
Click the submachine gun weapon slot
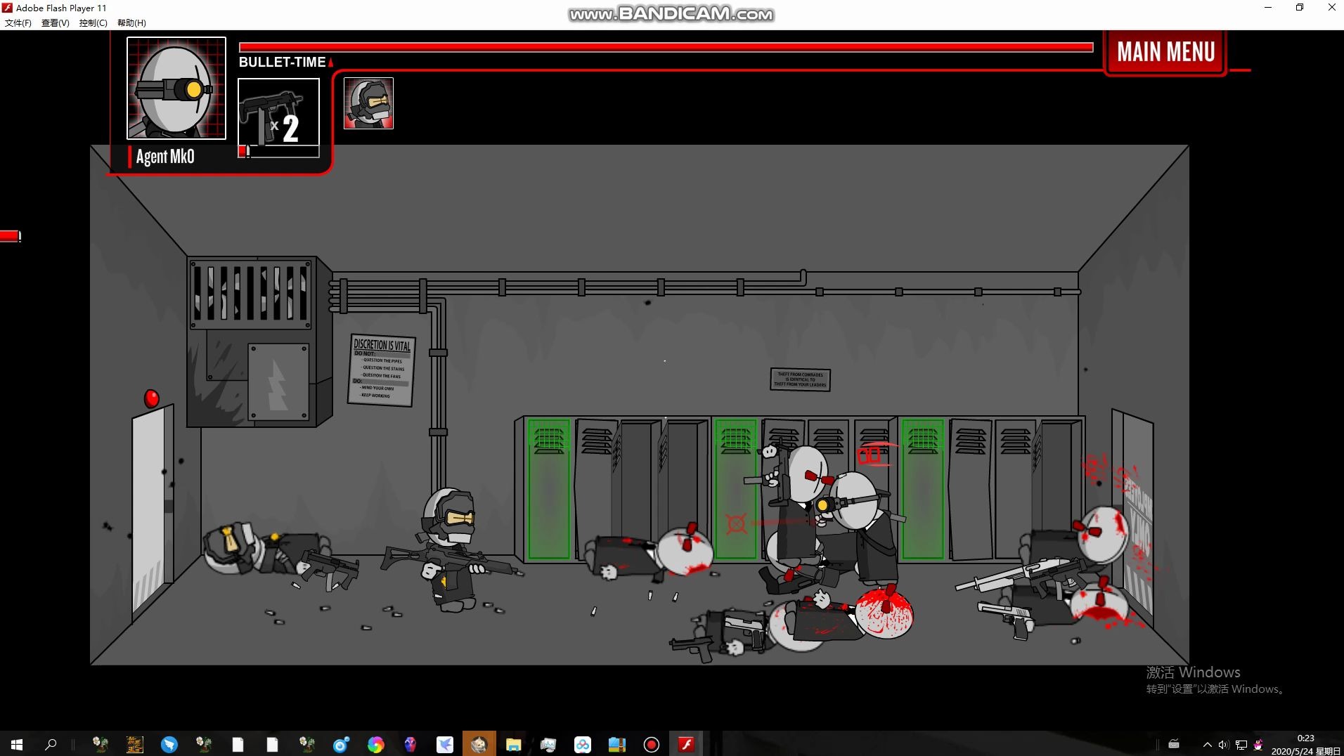coord(278,112)
